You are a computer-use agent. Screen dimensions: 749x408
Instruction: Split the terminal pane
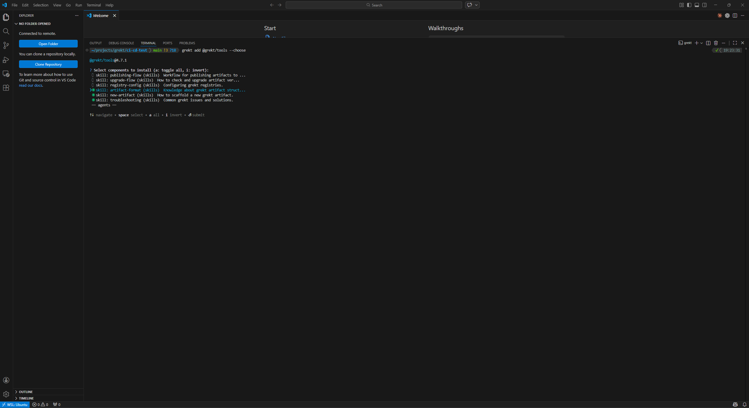[x=708, y=43]
